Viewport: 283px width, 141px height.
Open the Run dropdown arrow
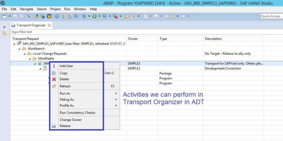pyautogui.click(x=99, y=16)
